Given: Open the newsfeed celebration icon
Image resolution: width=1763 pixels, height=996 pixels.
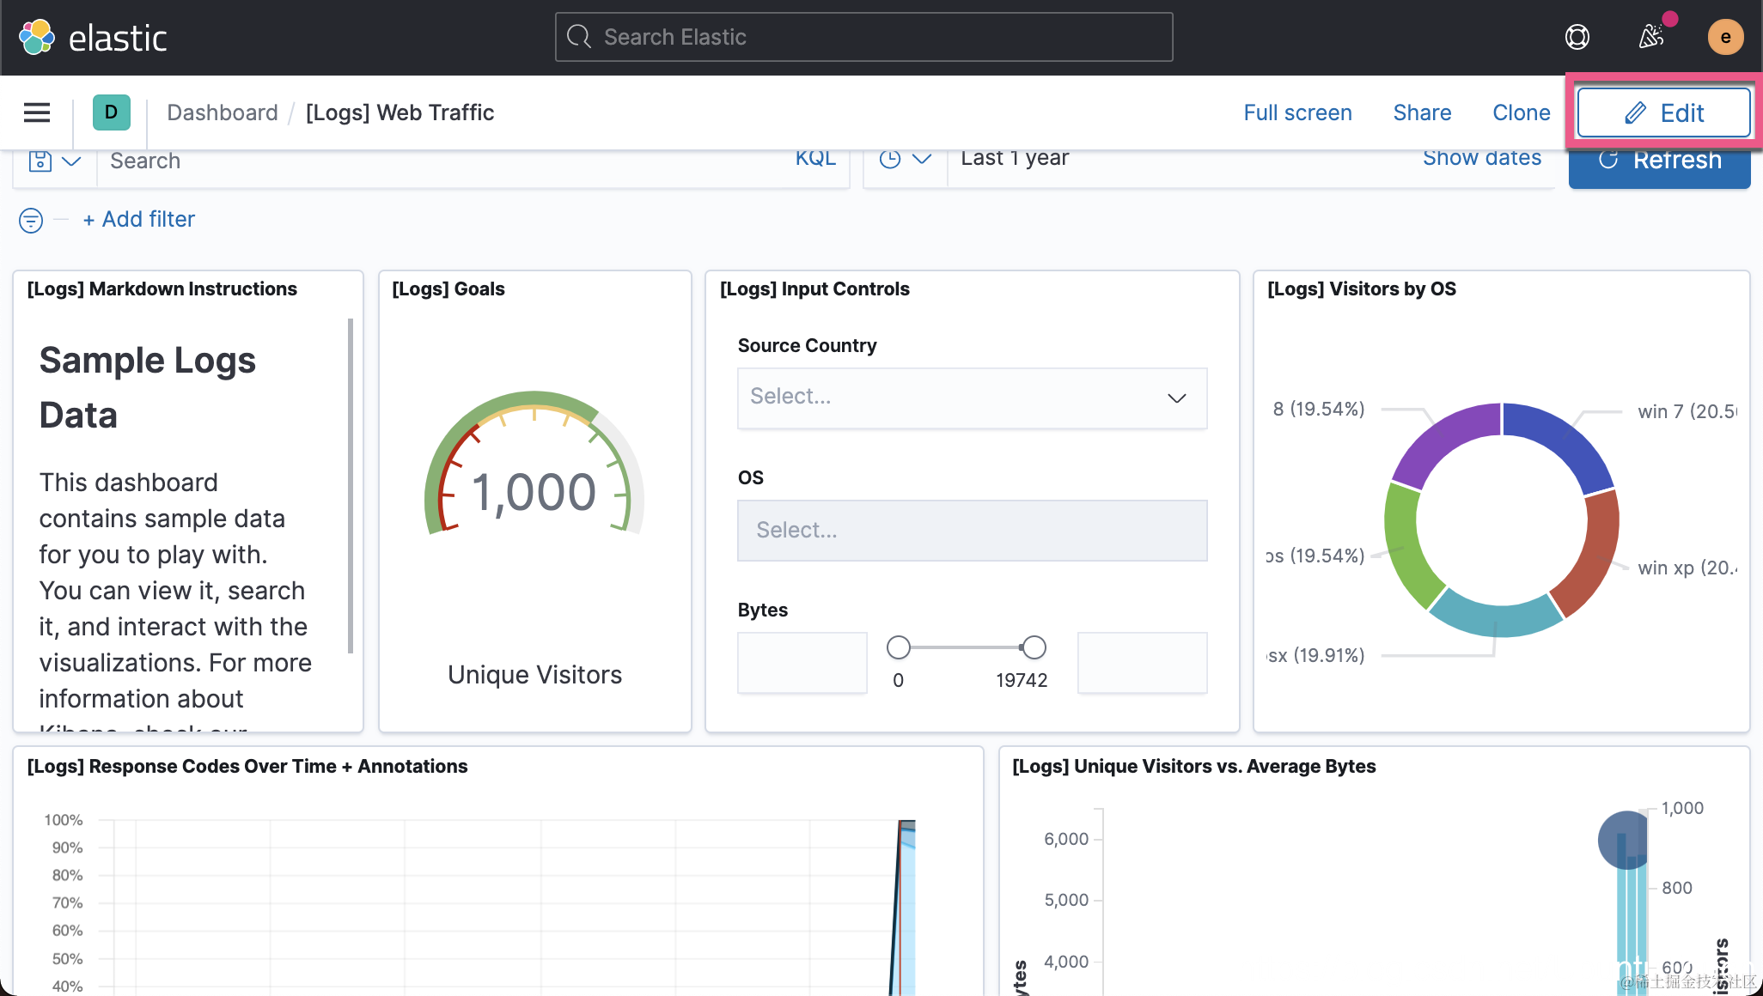Looking at the screenshot, I should pyautogui.click(x=1650, y=37).
